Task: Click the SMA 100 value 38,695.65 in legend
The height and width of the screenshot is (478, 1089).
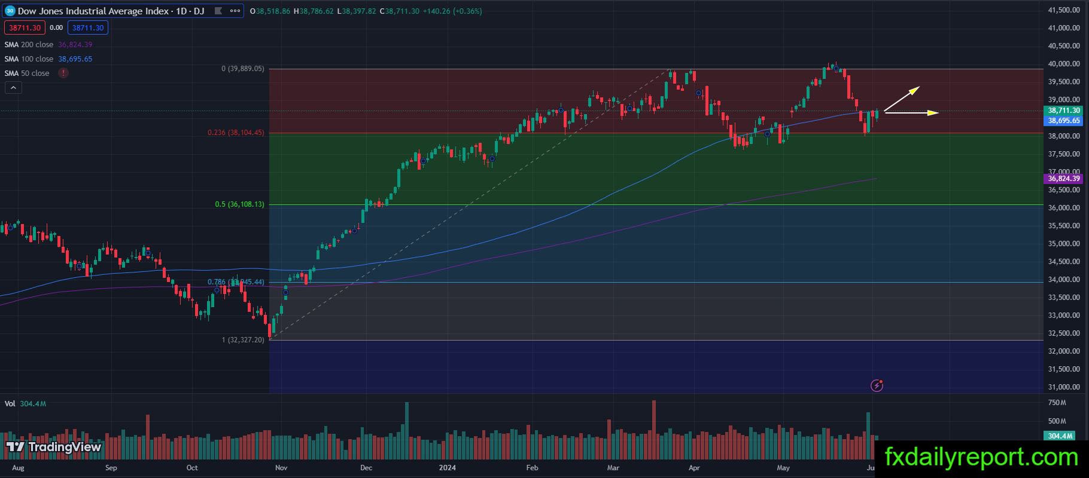Action: click(x=75, y=59)
